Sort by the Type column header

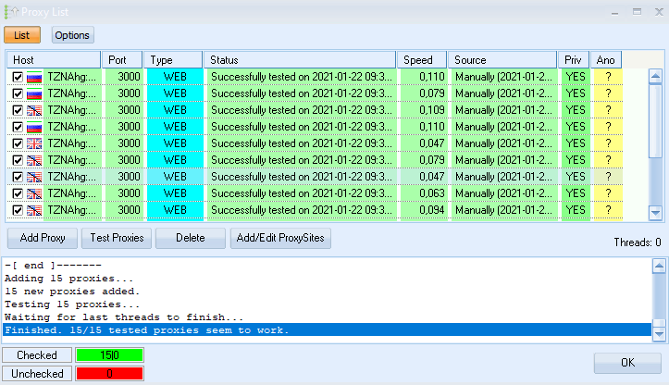pos(173,60)
